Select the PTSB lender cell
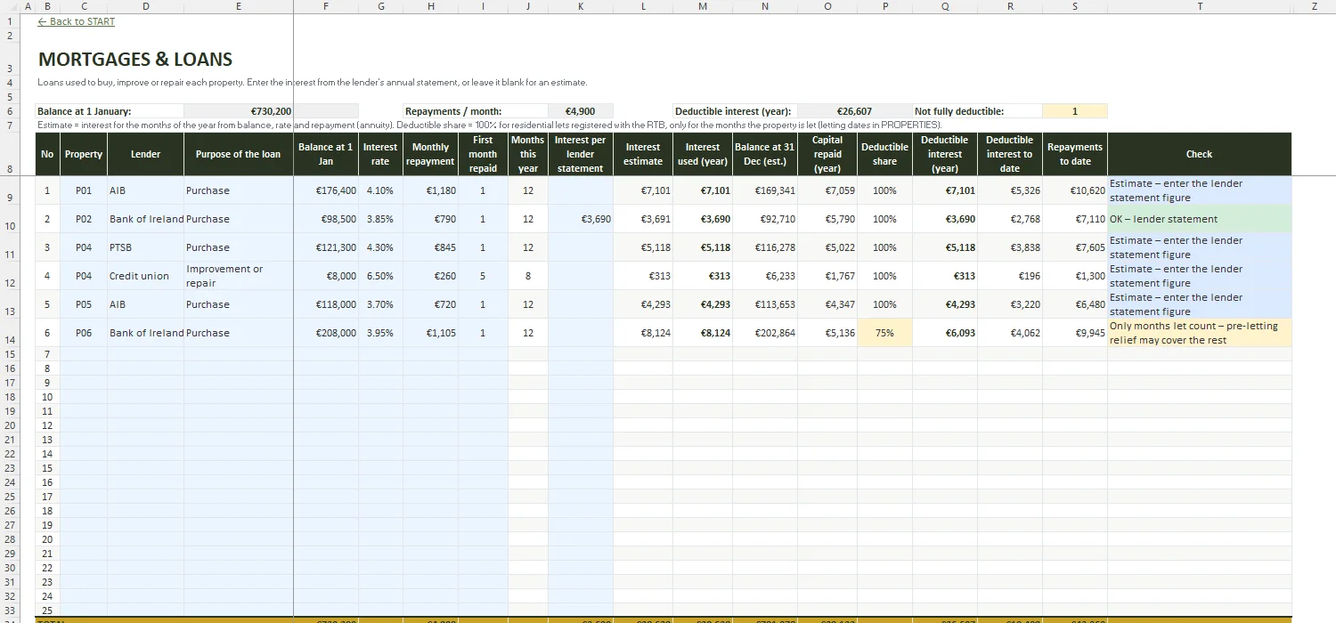Screen dimensions: 1336x623 coord(145,247)
